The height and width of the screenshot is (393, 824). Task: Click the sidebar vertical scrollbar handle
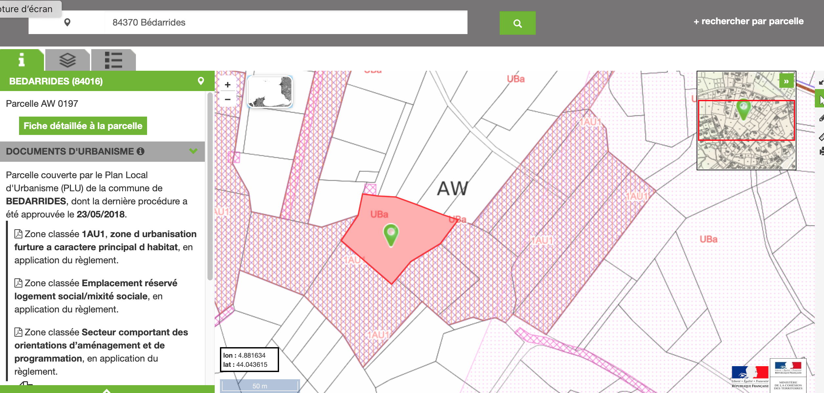[x=210, y=187]
